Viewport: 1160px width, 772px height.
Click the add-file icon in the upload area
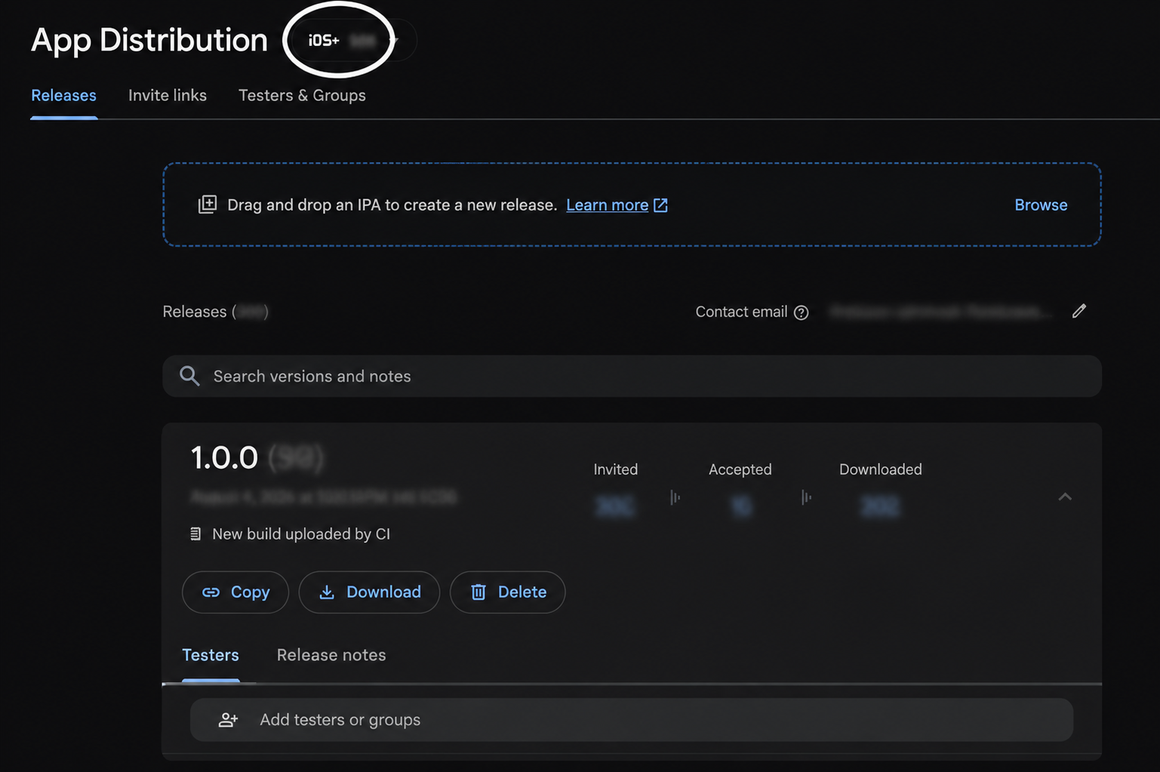[208, 205]
